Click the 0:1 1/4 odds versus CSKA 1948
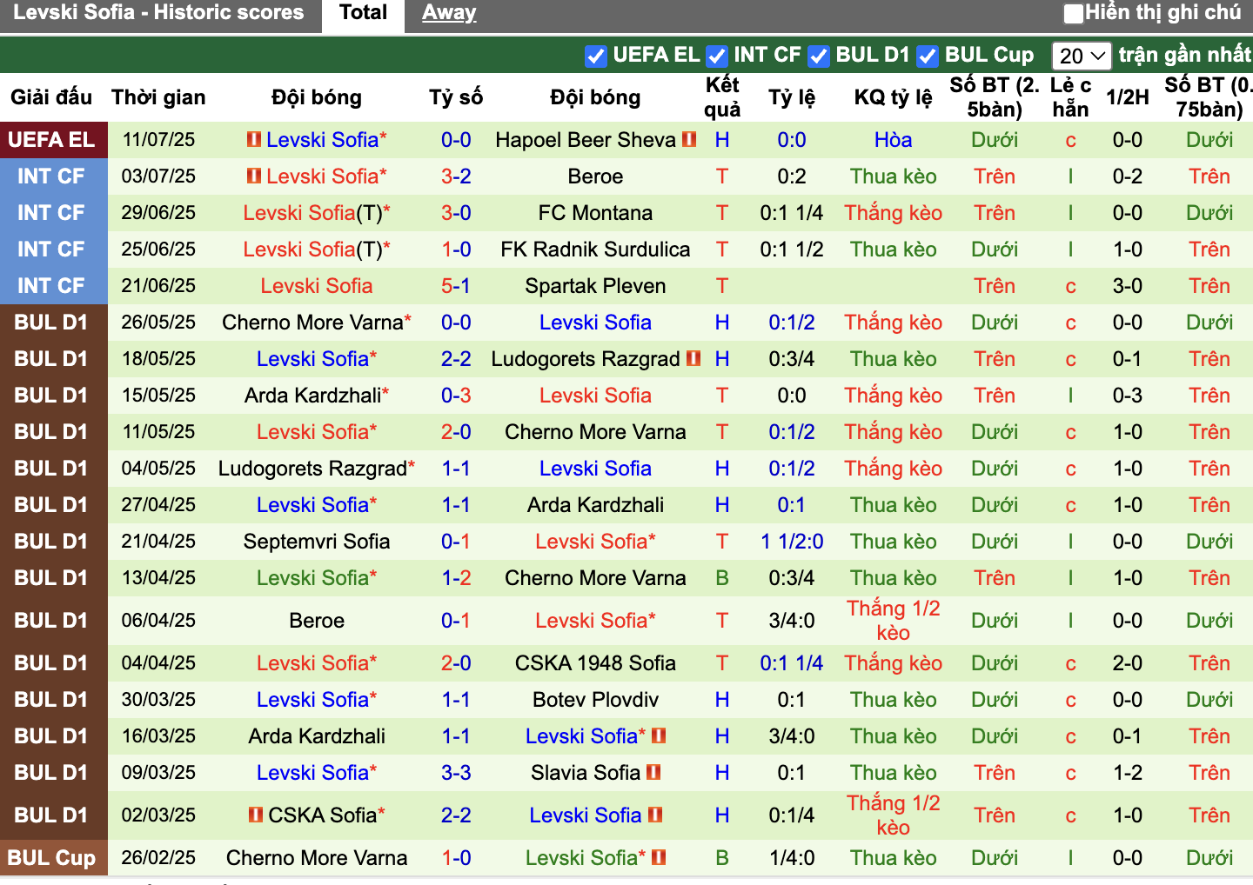Image resolution: width=1253 pixels, height=885 pixels. pos(792,663)
